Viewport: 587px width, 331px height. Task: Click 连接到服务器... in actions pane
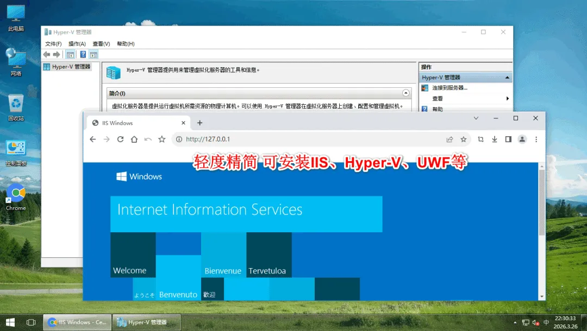(449, 88)
